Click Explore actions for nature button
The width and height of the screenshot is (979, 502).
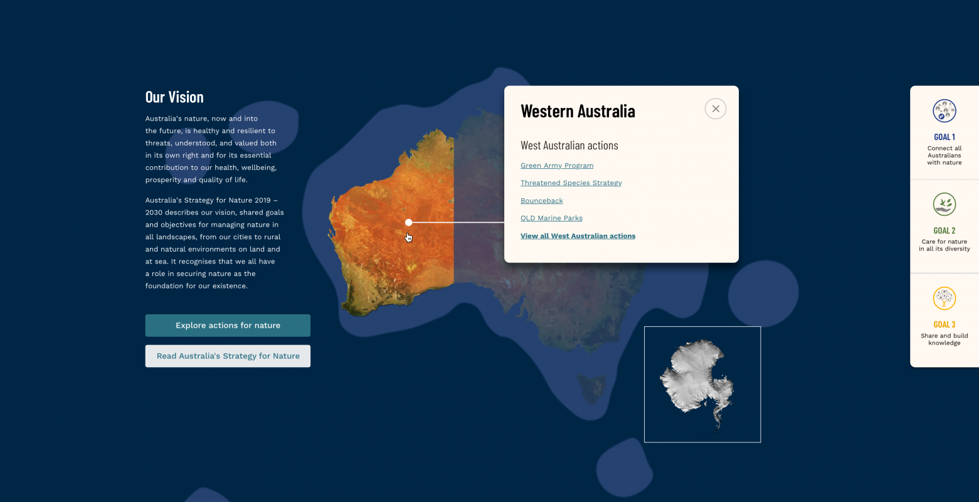tap(228, 326)
